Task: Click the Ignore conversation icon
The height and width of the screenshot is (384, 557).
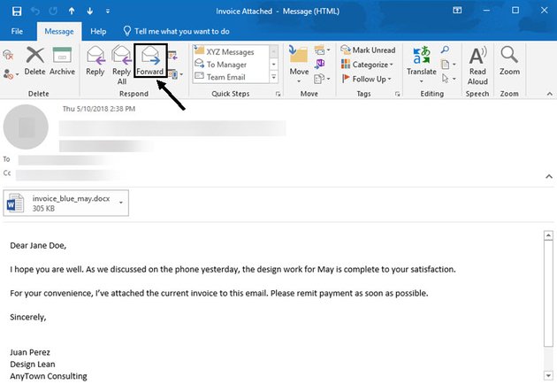Action: click(x=8, y=55)
